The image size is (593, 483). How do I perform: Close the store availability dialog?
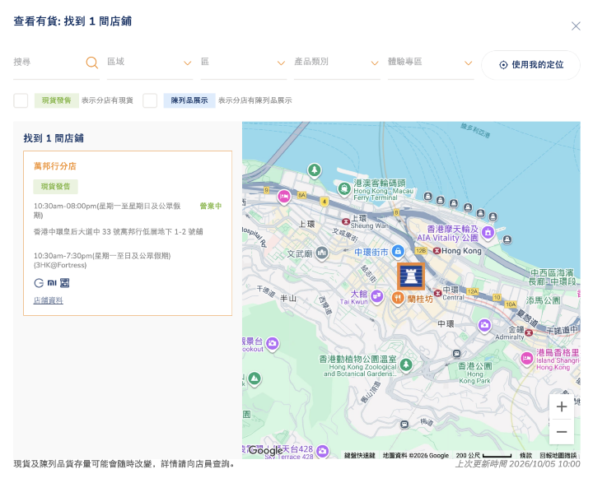tap(576, 26)
